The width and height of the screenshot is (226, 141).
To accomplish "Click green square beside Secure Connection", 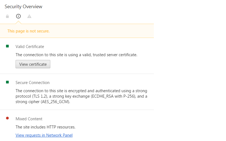I will point(7,82).
